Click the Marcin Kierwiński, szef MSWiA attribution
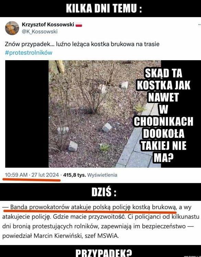 click(x=76, y=236)
